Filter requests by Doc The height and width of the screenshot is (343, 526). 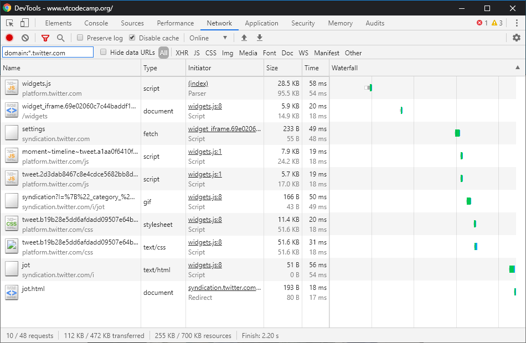pos(287,53)
